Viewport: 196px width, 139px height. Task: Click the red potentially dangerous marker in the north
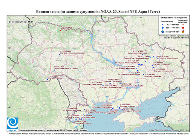click(61, 31)
